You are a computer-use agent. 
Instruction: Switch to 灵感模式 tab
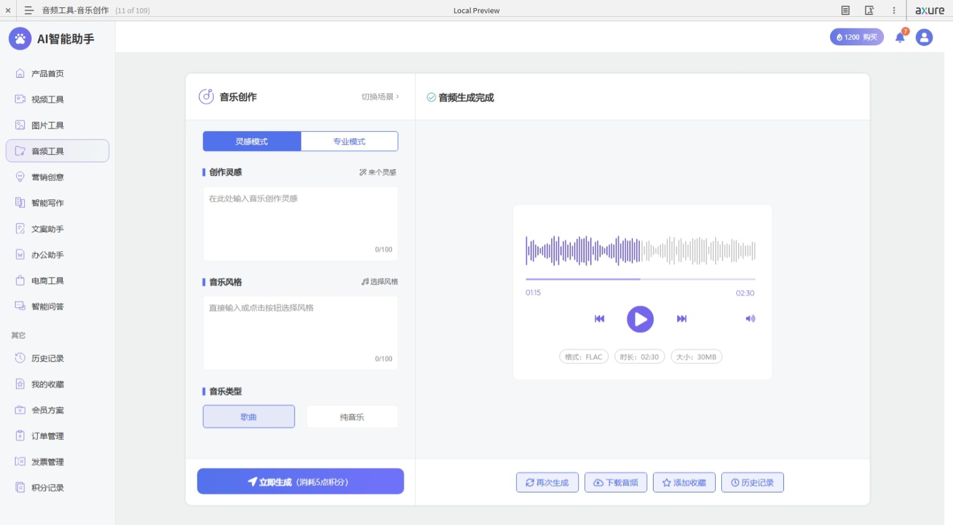click(x=252, y=142)
